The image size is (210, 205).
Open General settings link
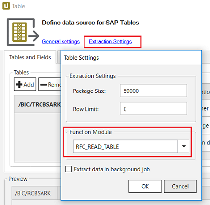[x=61, y=42]
